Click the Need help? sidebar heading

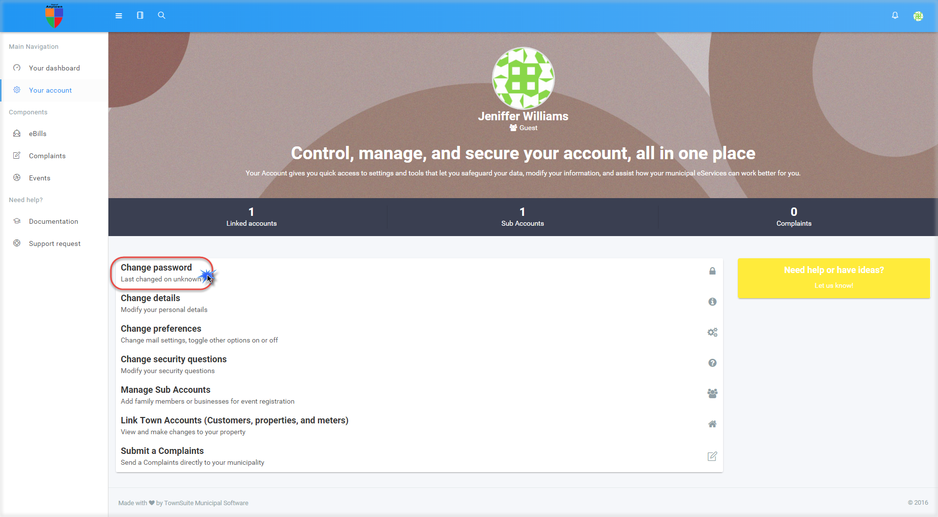(x=26, y=200)
